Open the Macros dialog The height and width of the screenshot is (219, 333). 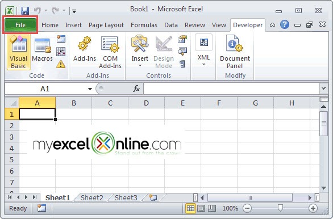(x=42, y=50)
